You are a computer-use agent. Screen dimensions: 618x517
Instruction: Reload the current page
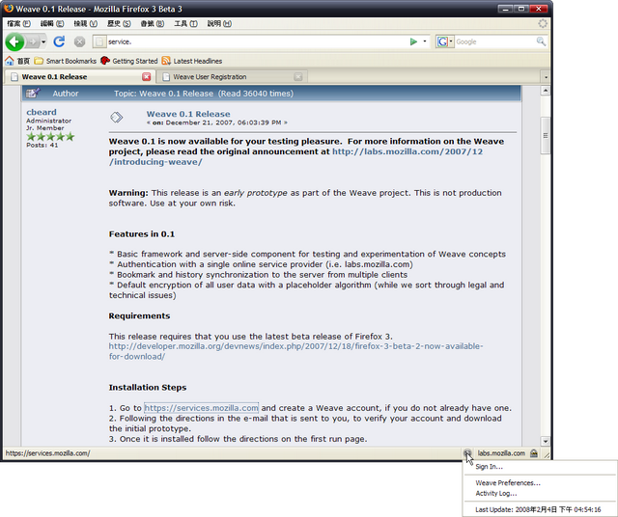coord(59,41)
